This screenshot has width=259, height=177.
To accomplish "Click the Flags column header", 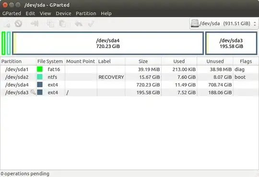I will [246, 61].
